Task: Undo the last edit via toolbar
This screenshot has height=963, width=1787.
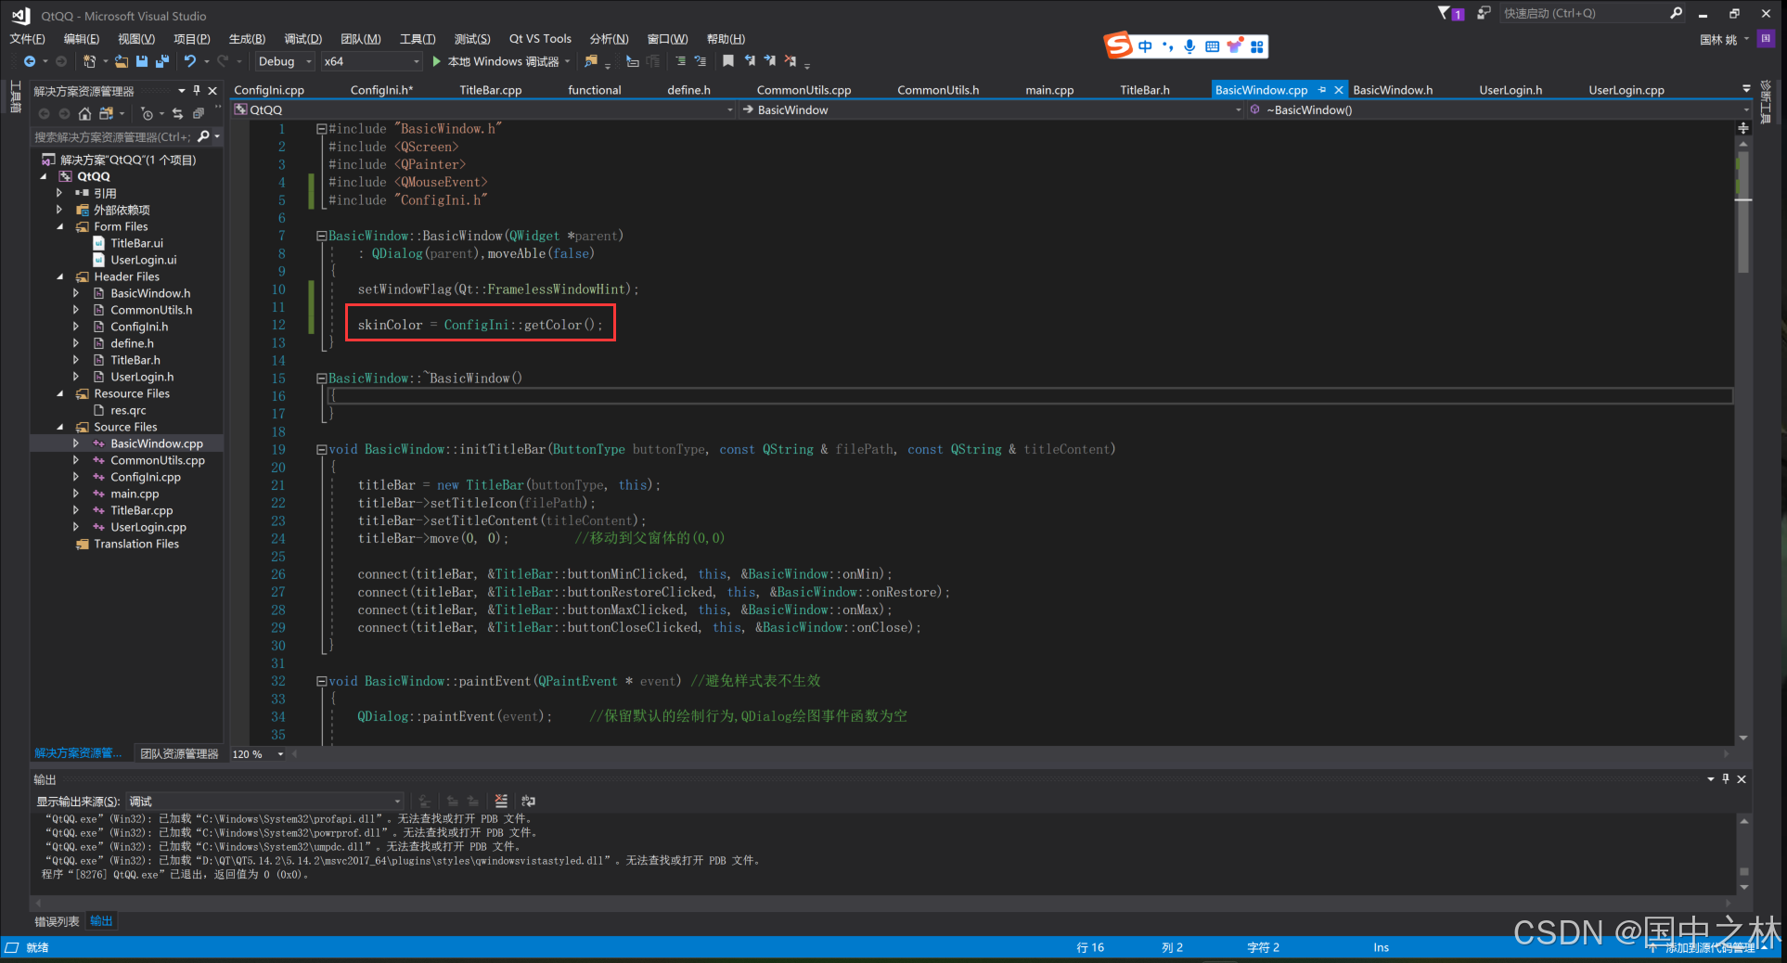Action: pos(190,61)
